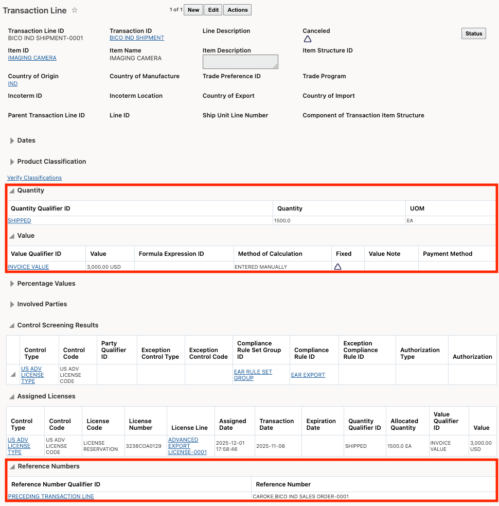The image size is (499, 506).
Task: Open the EAR EXPORT compliance rule link
Action: (x=308, y=375)
